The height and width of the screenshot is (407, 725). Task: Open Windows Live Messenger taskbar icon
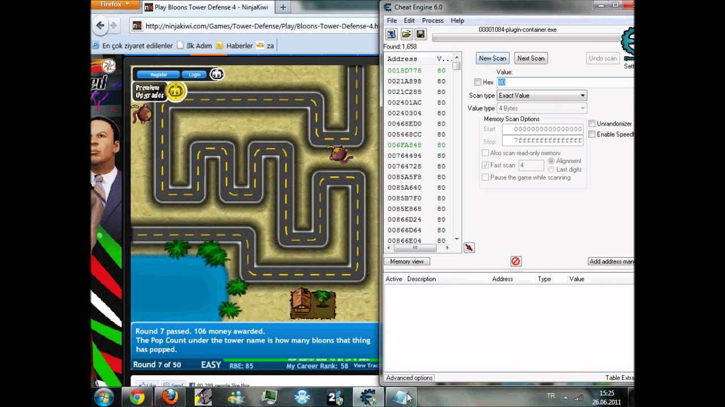[x=236, y=397]
